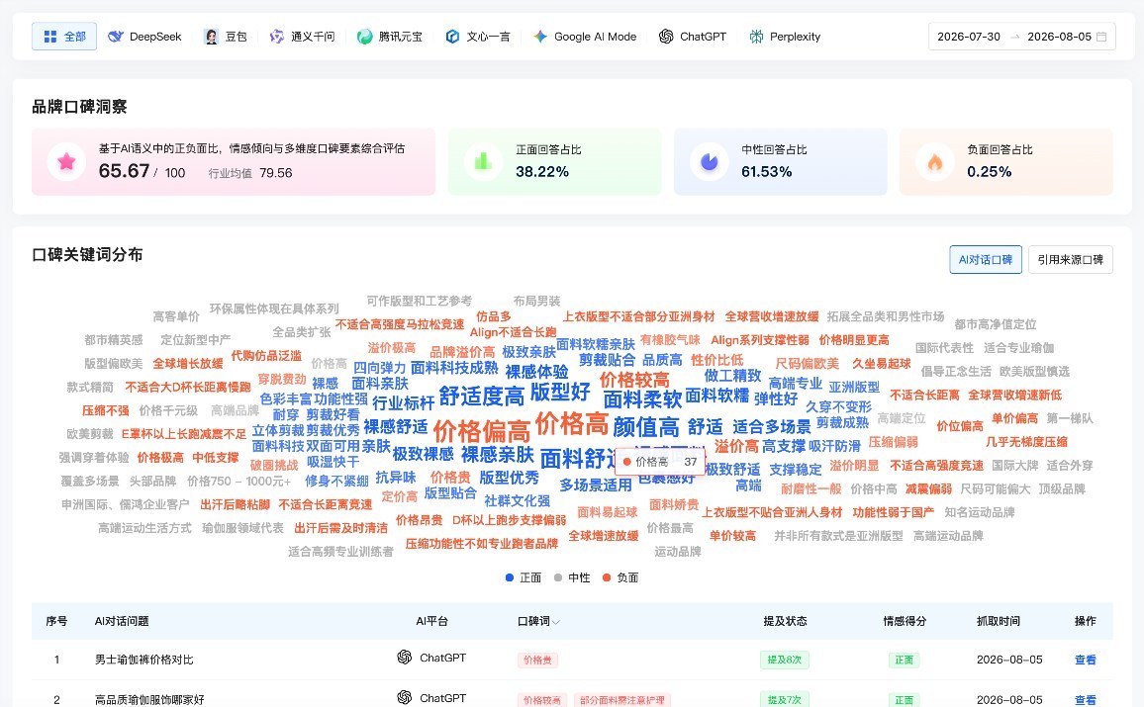Set the start date field showing 2026-07-30

(x=968, y=37)
